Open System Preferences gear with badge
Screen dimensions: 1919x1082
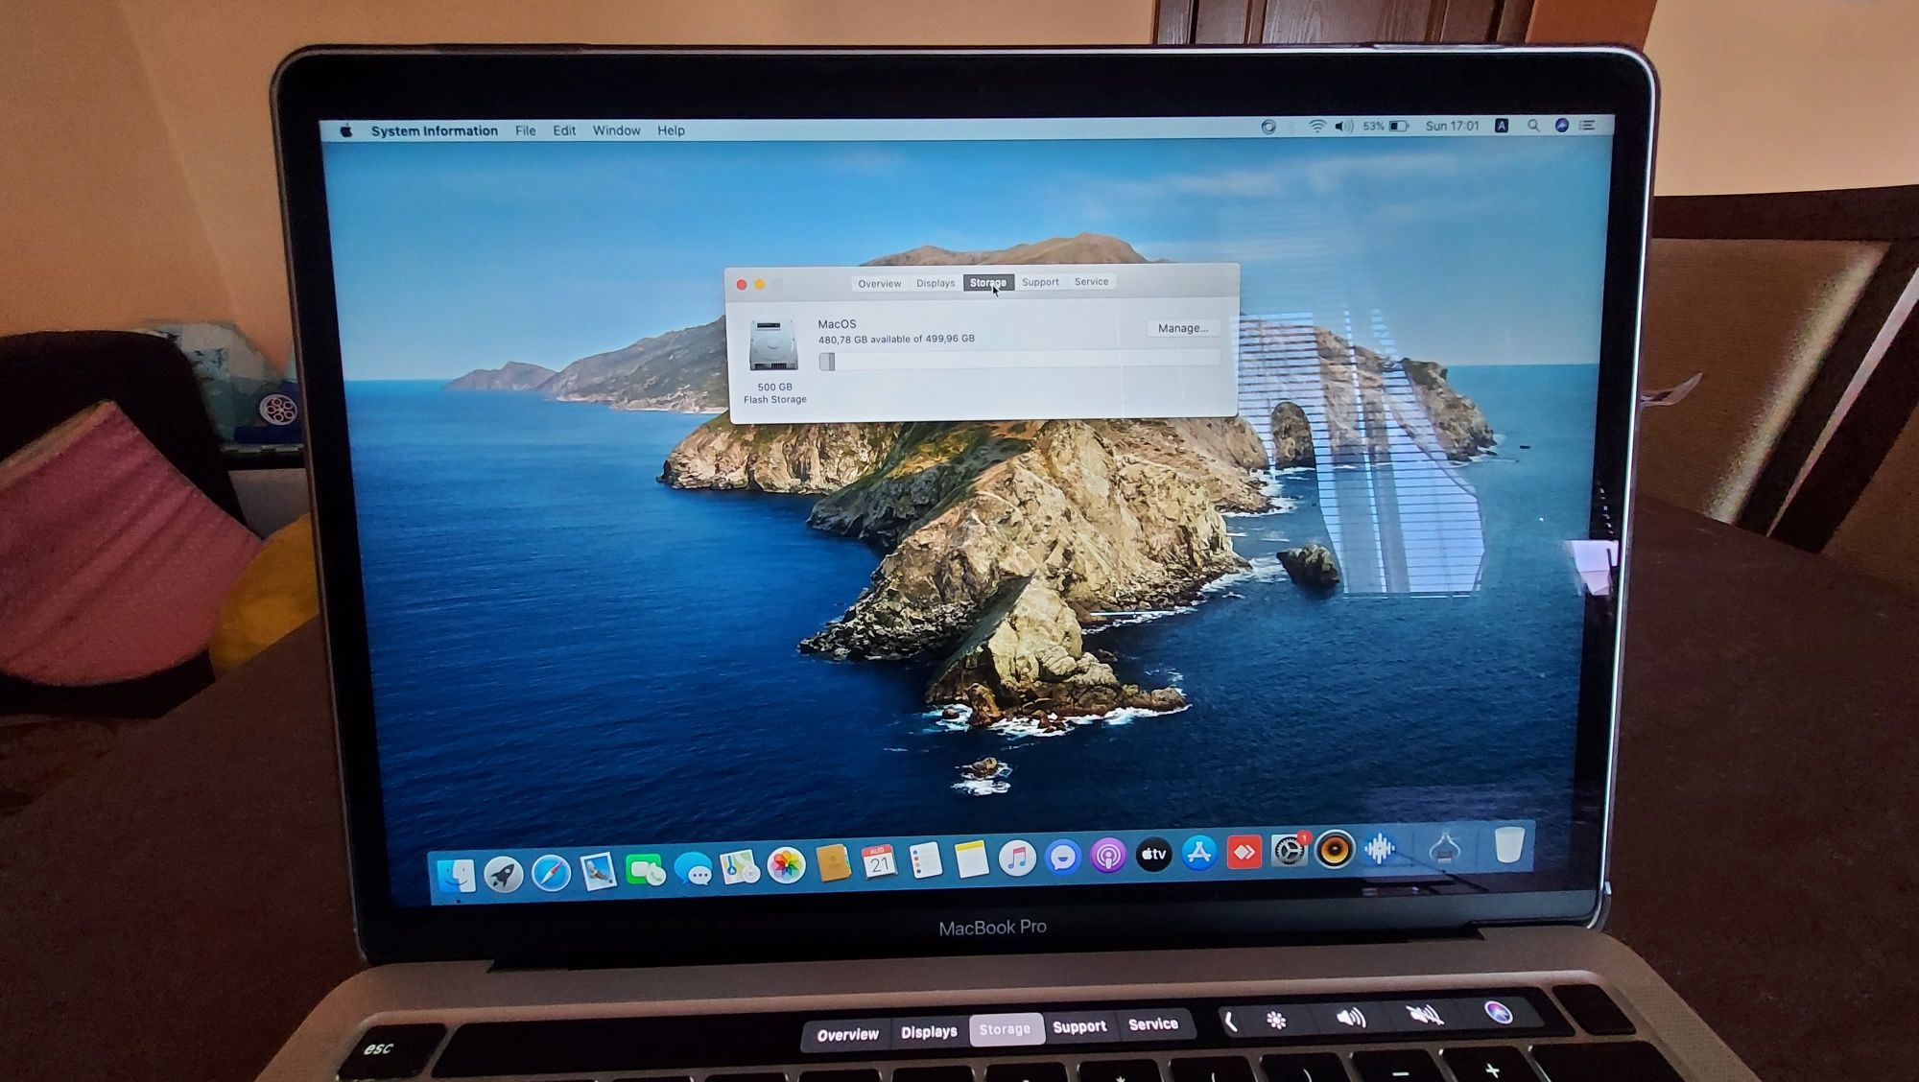click(x=1289, y=850)
